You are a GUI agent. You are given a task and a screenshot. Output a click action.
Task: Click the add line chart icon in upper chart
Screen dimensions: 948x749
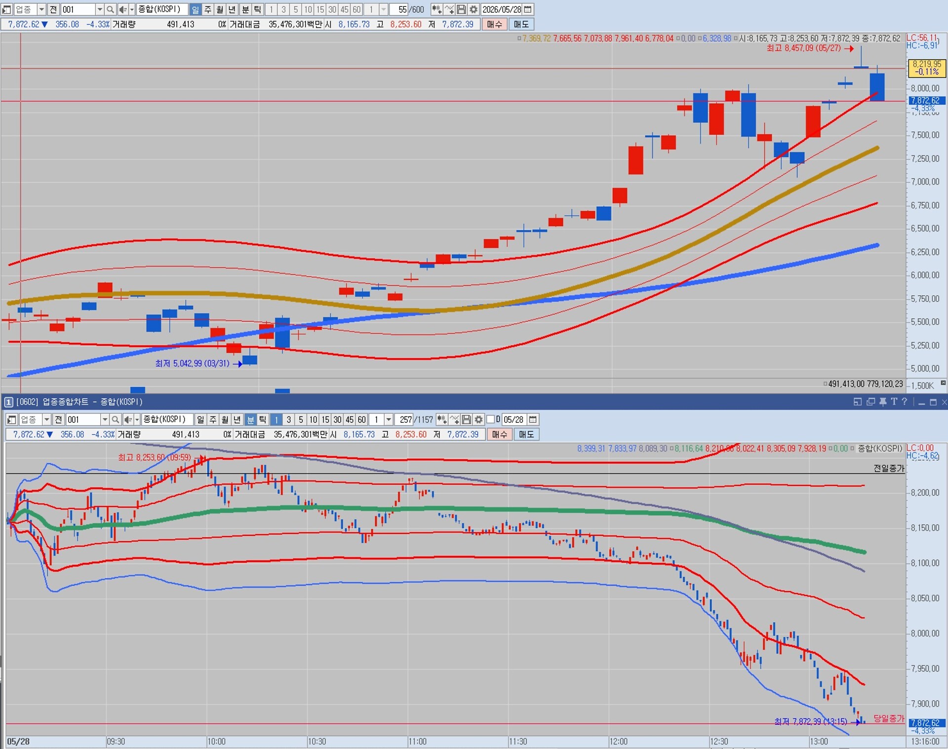(449, 9)
